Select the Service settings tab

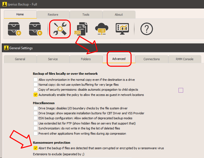click(53, 59)
